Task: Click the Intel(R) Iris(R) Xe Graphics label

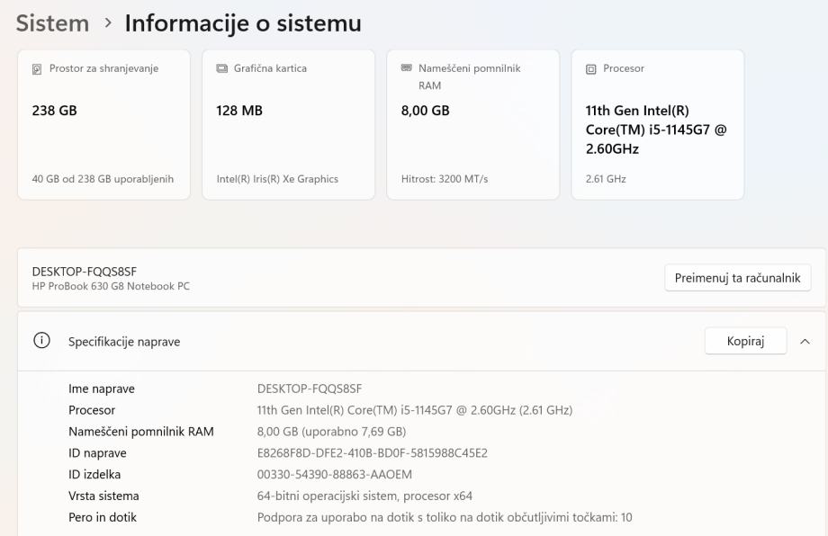Action: coord(277,179)
